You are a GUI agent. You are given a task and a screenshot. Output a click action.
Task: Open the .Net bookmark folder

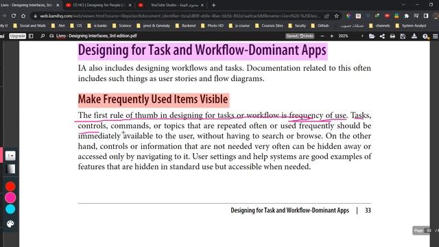click(58, 25)
